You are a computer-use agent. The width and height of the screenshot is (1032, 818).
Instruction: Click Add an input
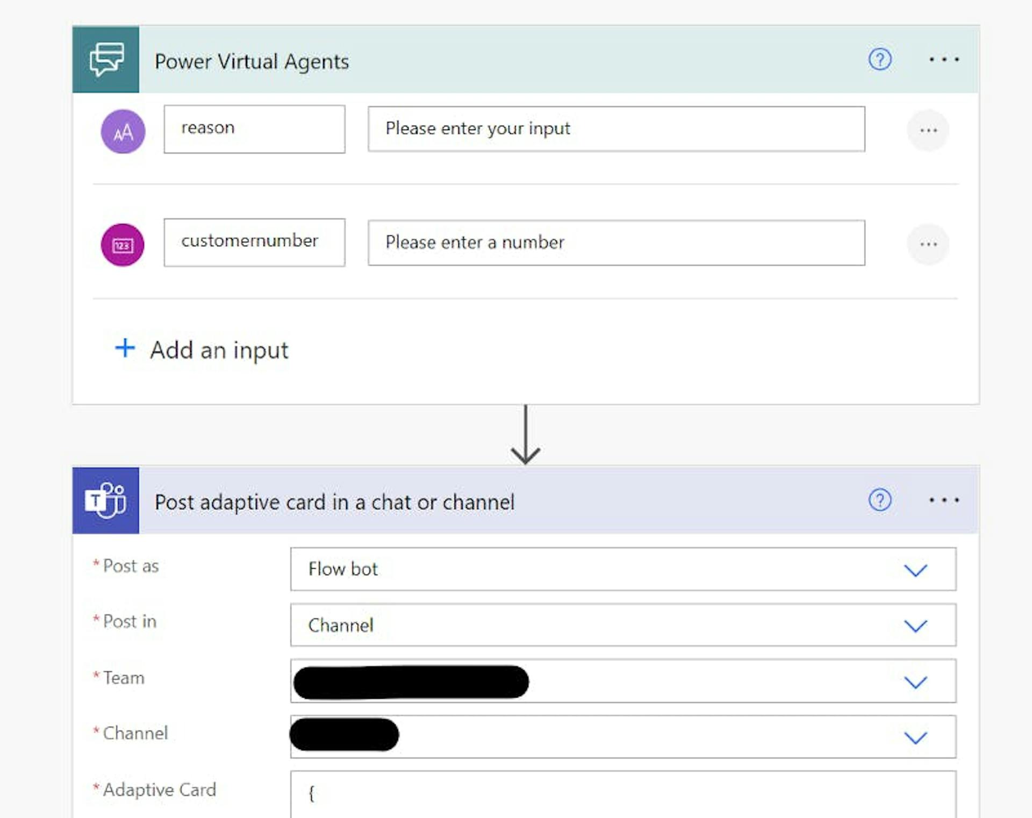(202, 350)
